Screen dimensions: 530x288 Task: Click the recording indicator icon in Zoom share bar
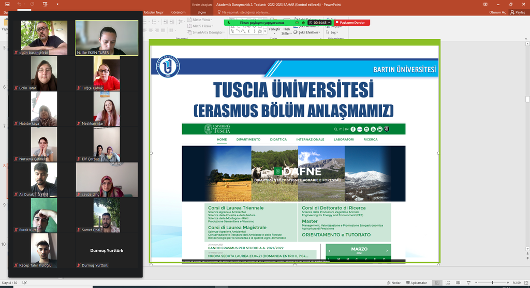(297, 23)
